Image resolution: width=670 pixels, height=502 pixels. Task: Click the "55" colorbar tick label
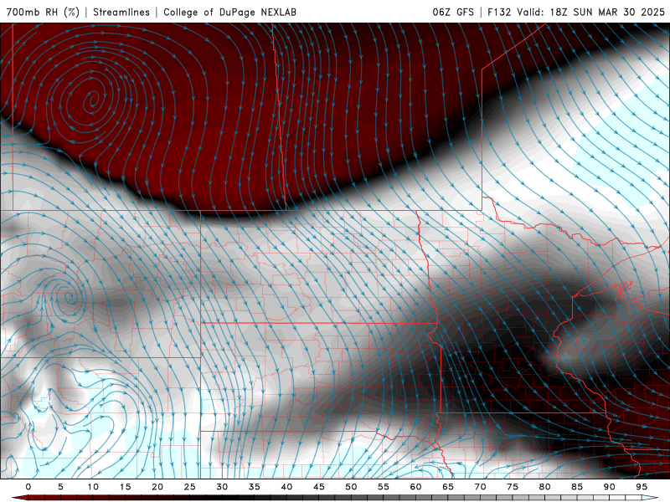point(384,487)
